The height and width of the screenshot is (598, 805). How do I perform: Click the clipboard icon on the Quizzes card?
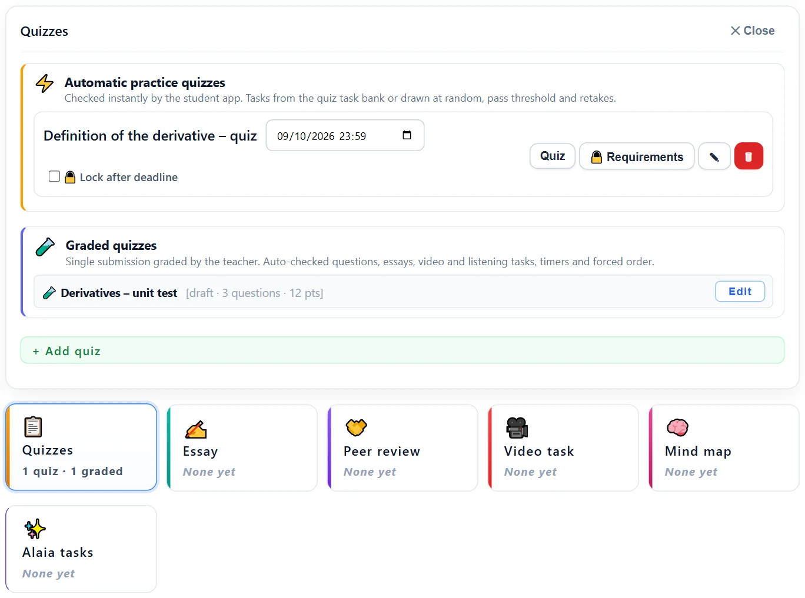33,427
